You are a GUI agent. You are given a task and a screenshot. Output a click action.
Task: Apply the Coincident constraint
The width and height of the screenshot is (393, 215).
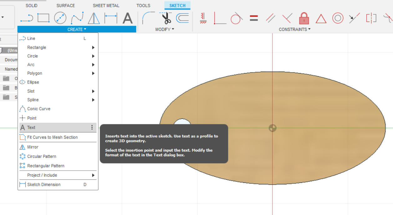coord(220,18)
